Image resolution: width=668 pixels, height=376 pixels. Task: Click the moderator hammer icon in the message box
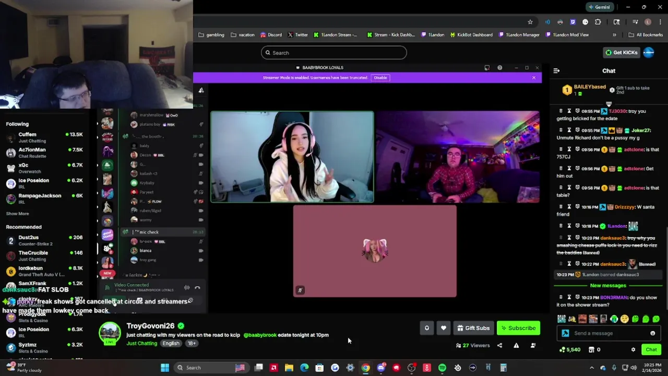565,333
